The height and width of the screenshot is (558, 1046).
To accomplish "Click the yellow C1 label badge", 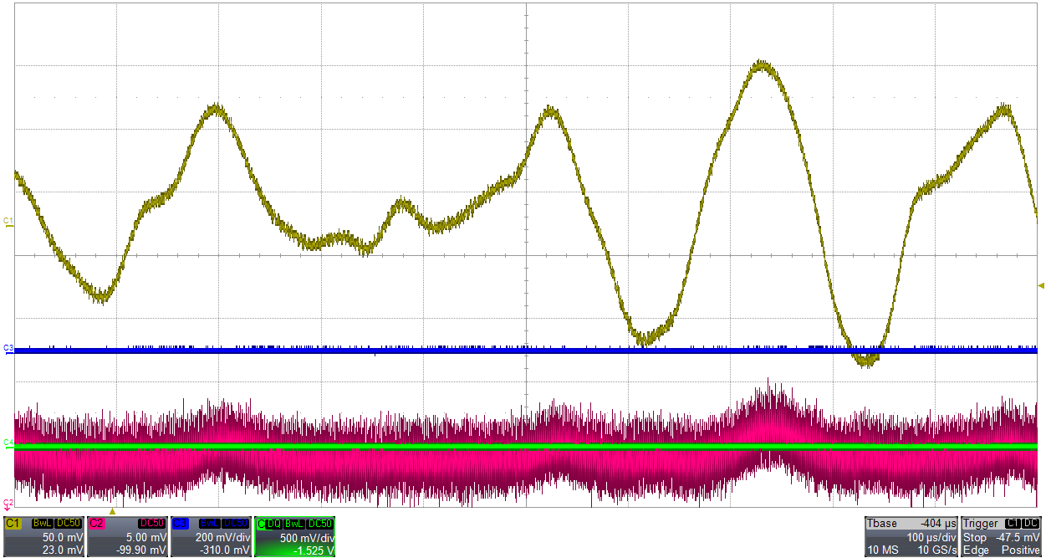I will (x=13, y=524).
